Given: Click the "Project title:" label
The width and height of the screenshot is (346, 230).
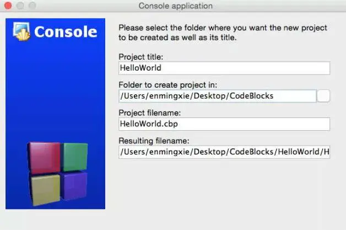Looking at the screenshot, I should 141,57.
